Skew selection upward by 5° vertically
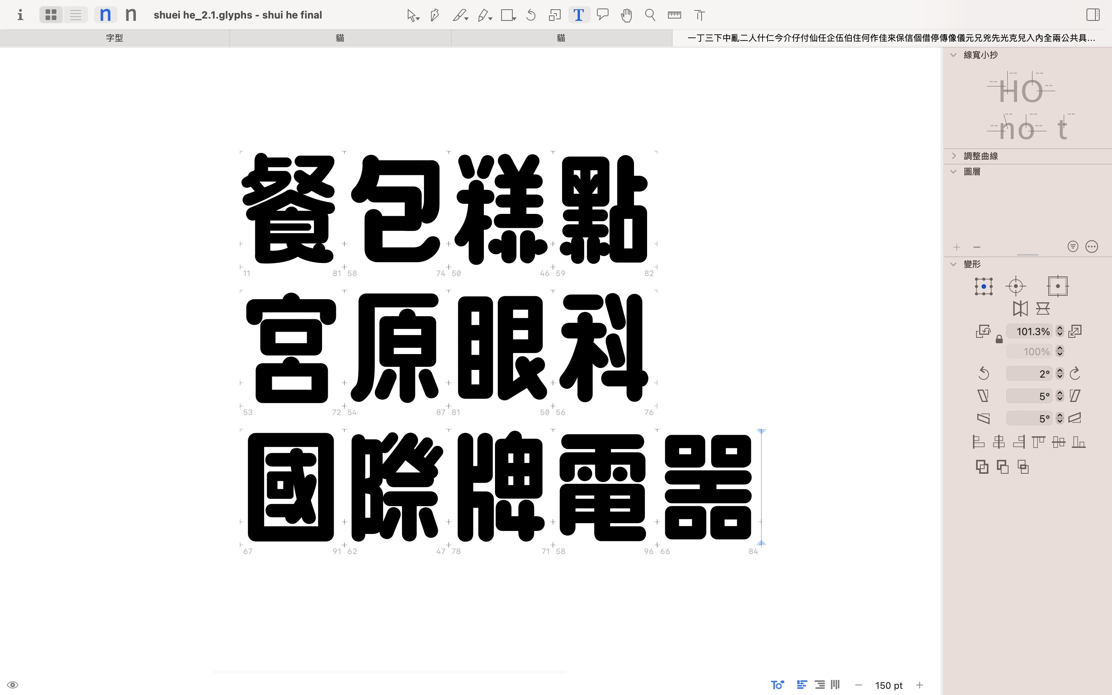Viewport: 1112px width, 695px height. pos(1075,418)
